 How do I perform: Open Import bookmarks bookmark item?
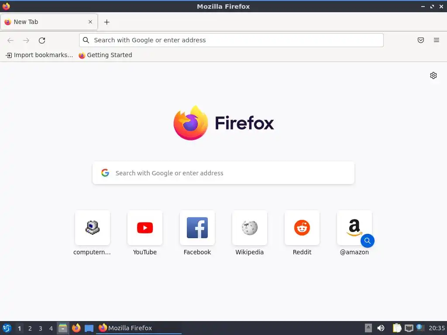39,55
